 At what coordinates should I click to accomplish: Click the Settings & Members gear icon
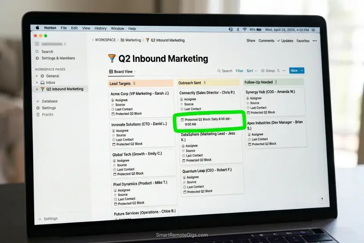[x=36, y=58]
